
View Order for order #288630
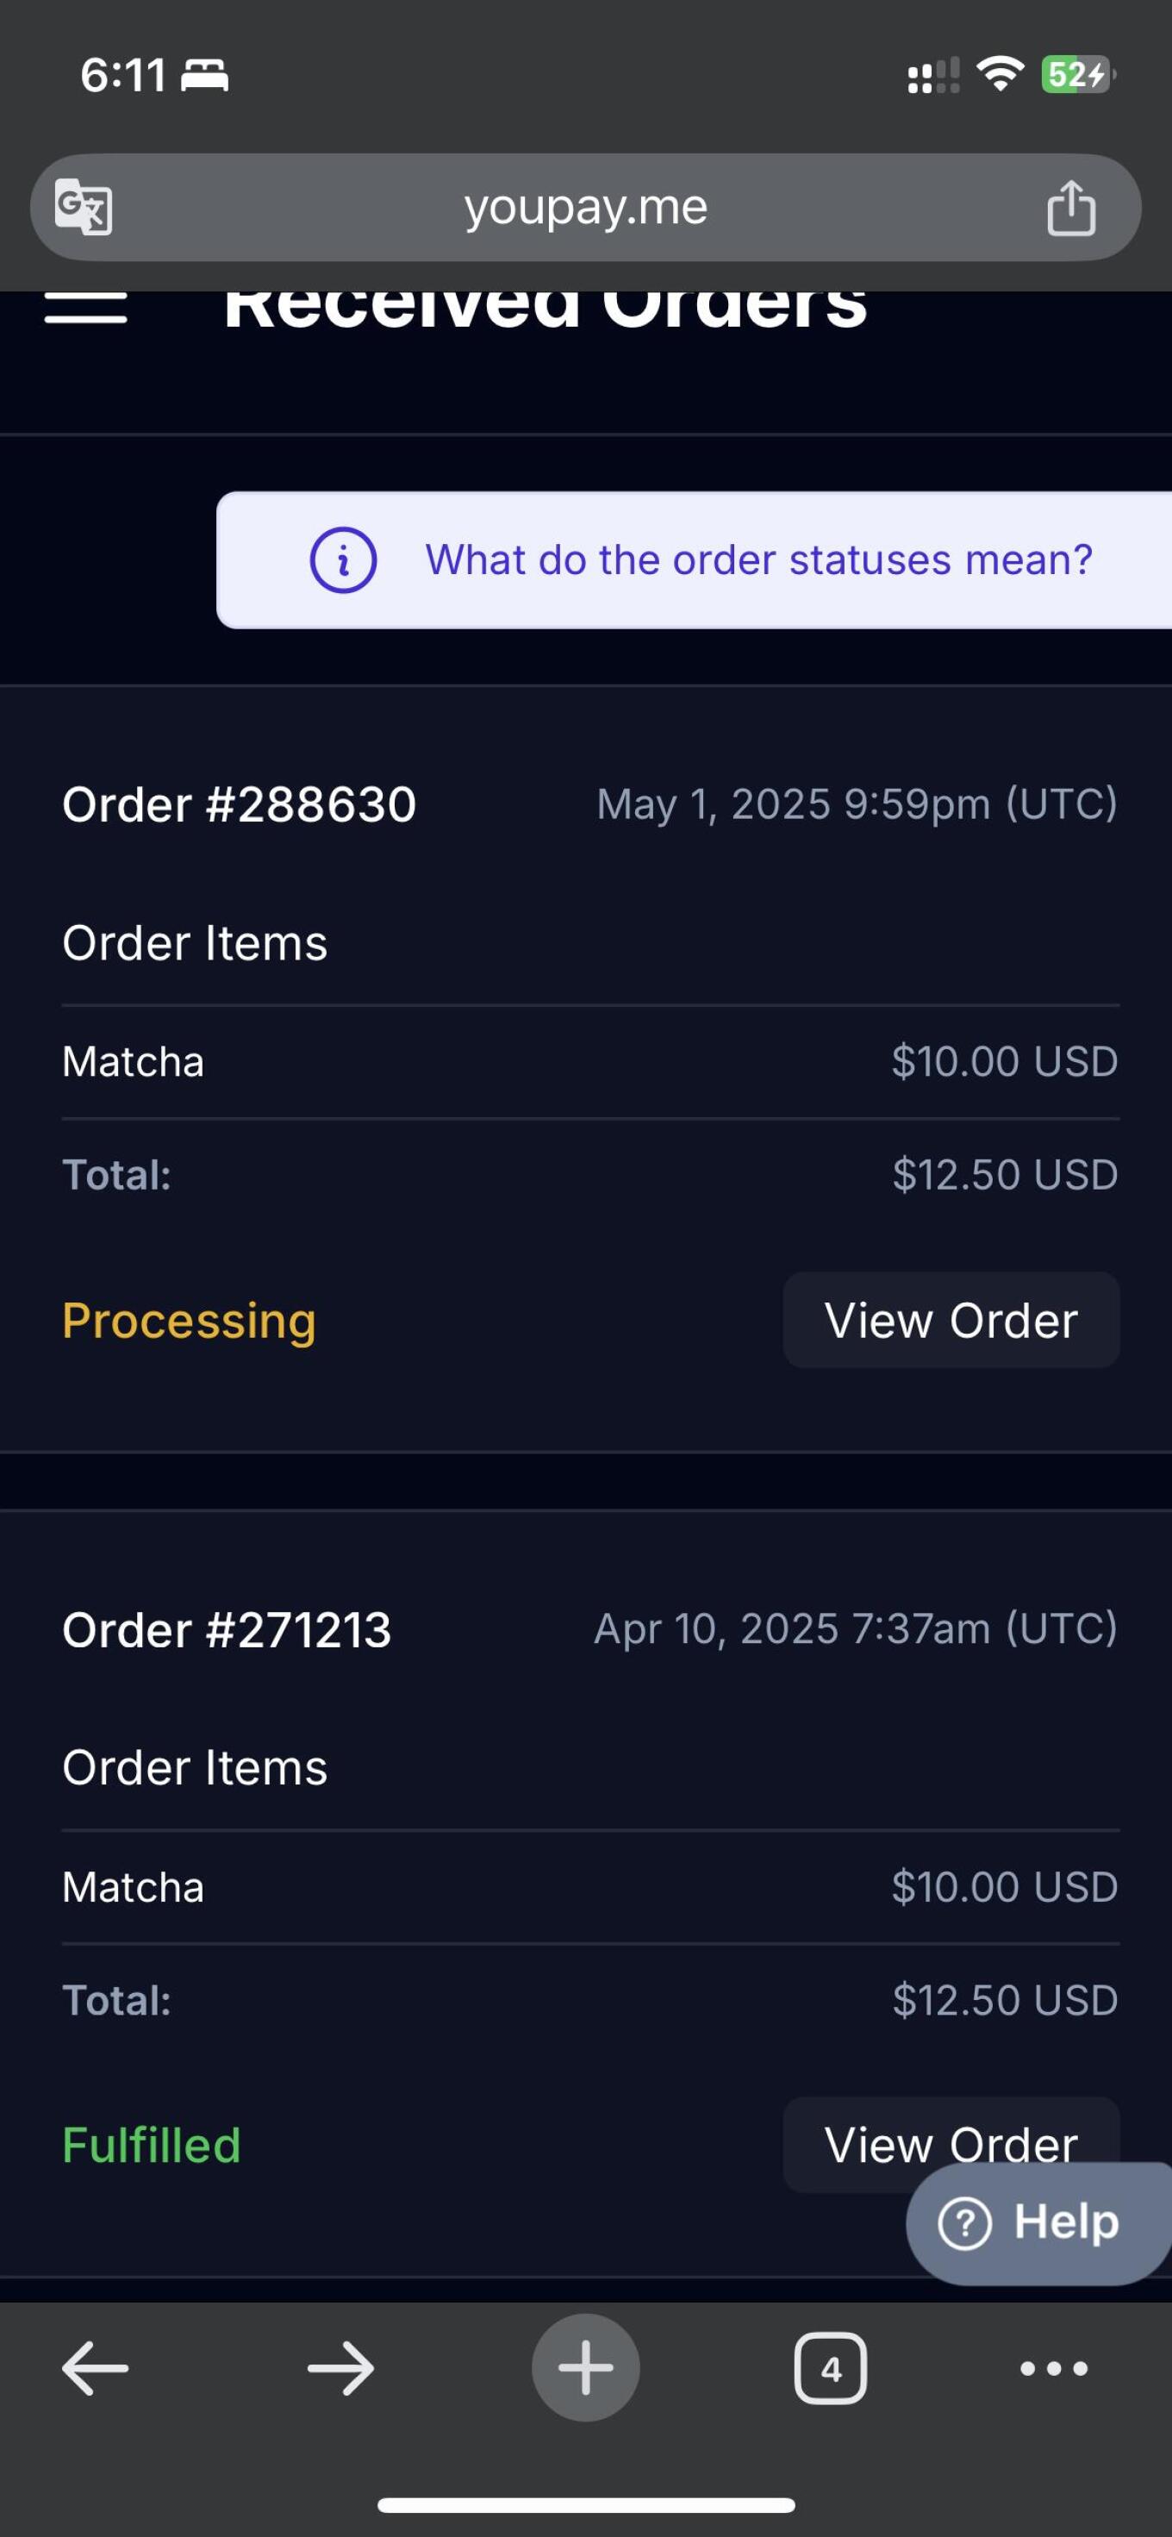[x=951, y=1320]
